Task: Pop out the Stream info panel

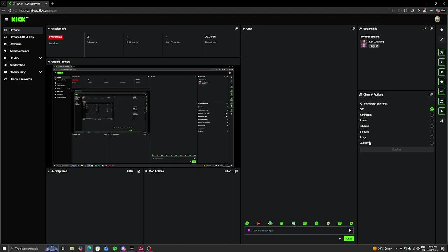Action: coord(431,29)
